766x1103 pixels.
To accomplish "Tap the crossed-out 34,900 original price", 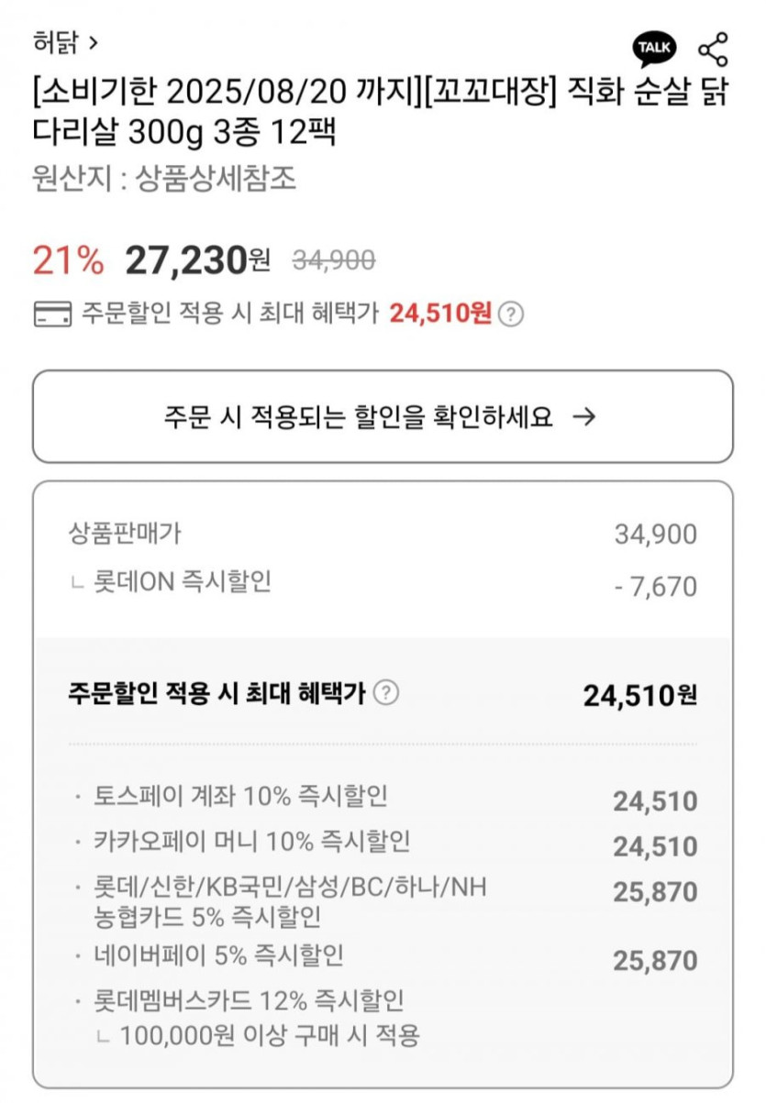I will coord(333,261).
